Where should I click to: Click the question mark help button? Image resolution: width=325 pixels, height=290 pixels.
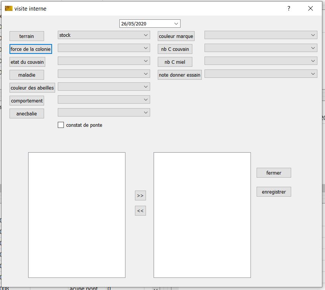click(x=289, y=8)
